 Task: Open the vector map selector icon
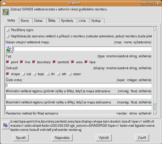9,49
